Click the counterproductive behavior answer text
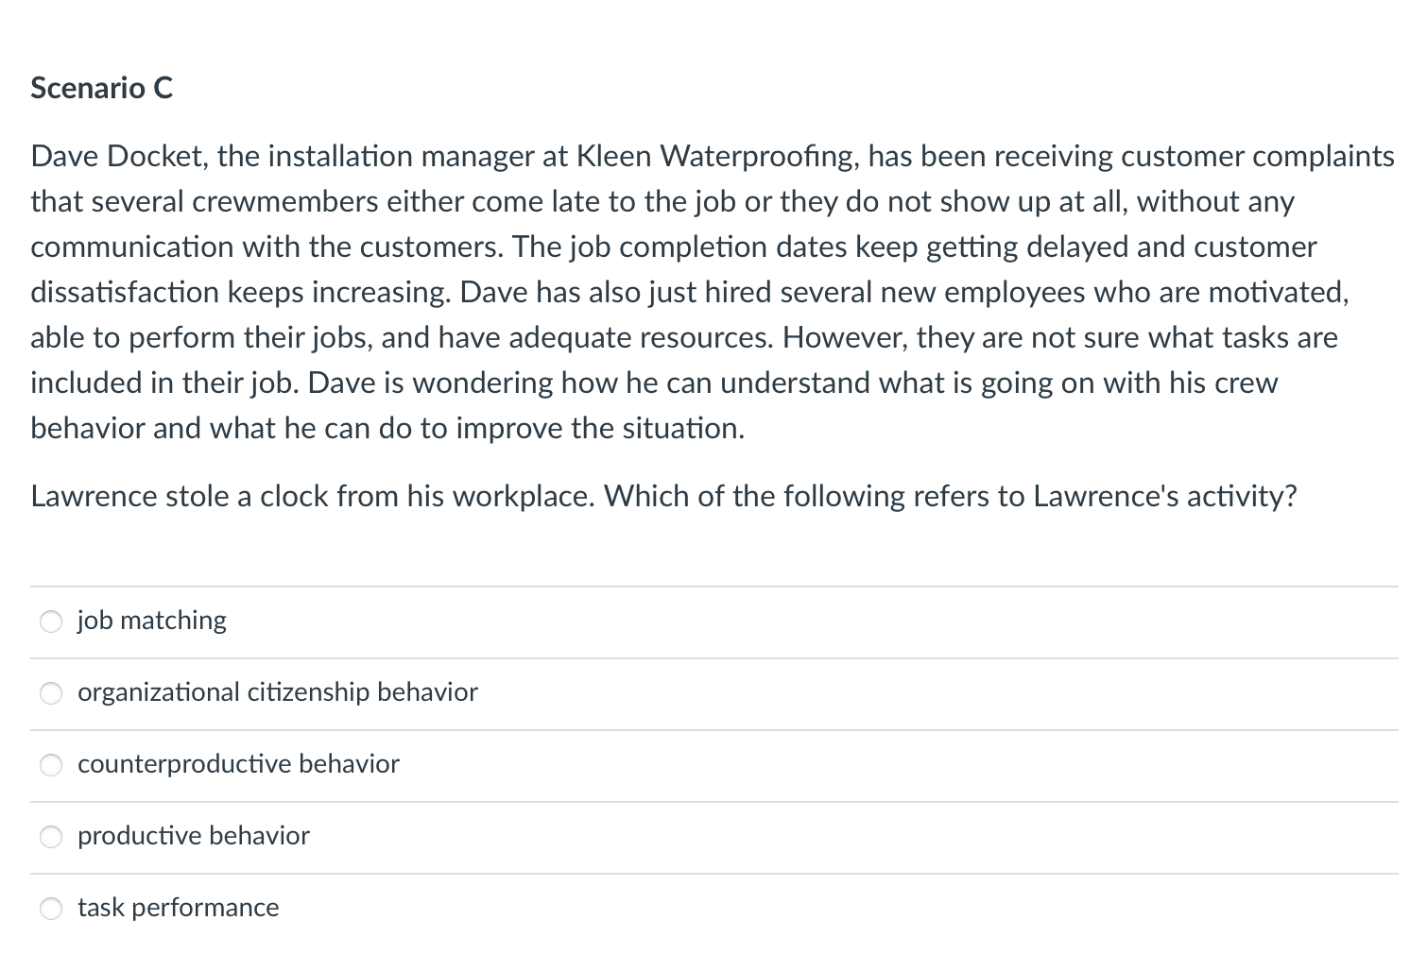Image resolution: width=1427 pixels, height=954 pixels. click(x=237, y=765)
